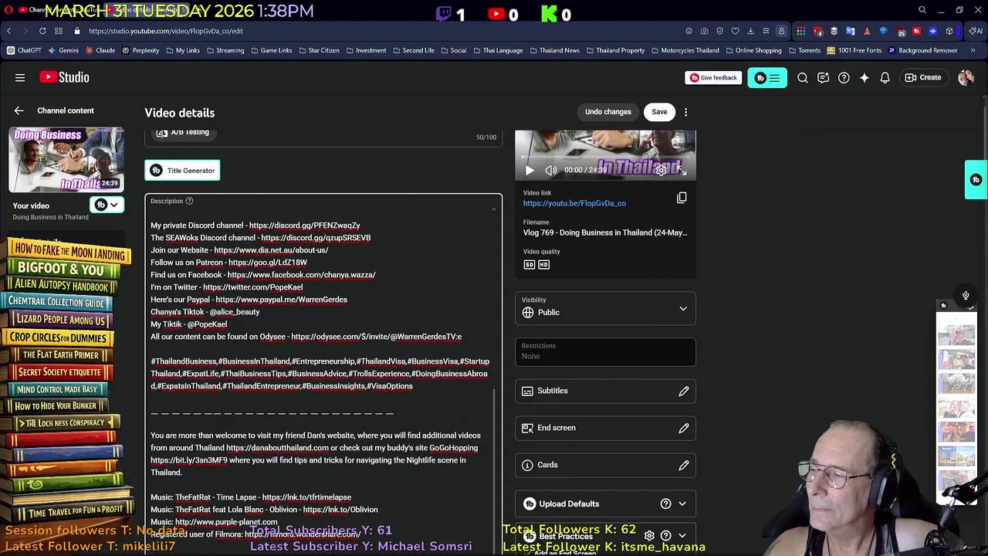Image resolution: width=988 pixels, height=556 pixels.
Task: Click the Save button
Action: tap(659, 112)
